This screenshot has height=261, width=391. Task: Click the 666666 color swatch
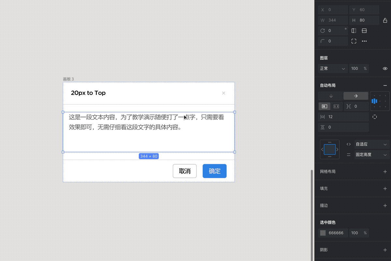pos(323,233)
